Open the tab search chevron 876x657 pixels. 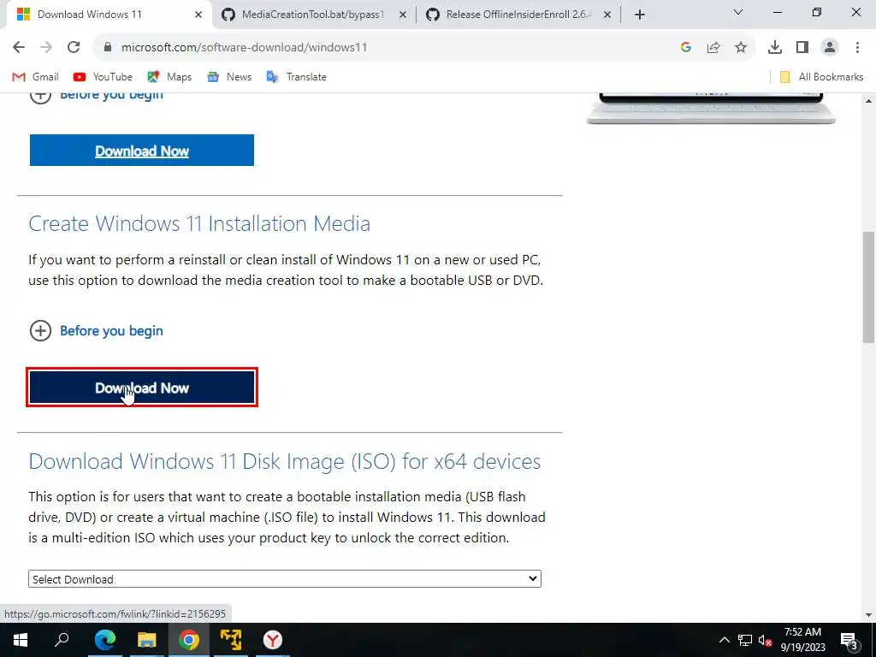[738, 12]
